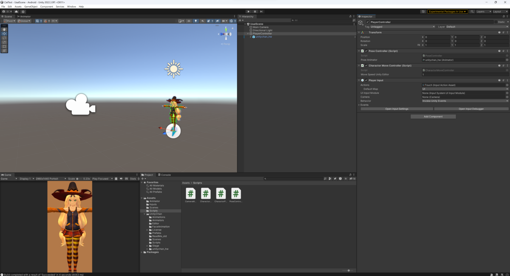Open the Layout dropdown
This screenshot has width=510, height=276.
tap(499, 11)
